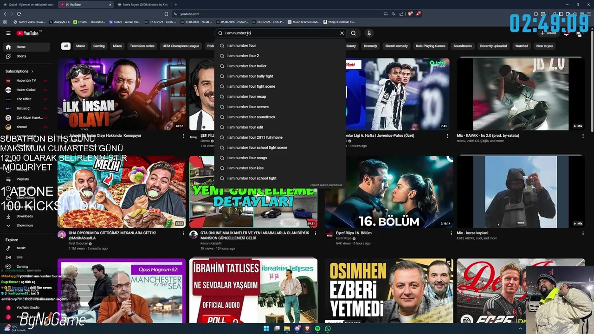This screenshot has width=594, height=334.
Task: Open YouTube Studio in the sidebar
Action: click(26, 308)
